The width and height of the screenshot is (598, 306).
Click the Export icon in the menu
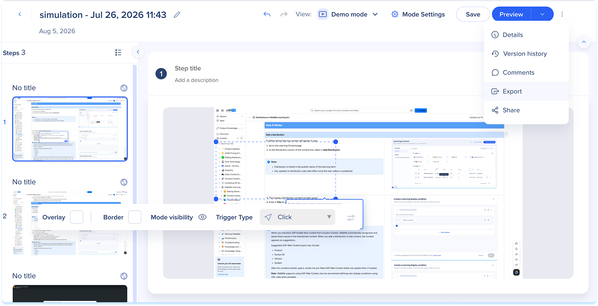(495, 91)
